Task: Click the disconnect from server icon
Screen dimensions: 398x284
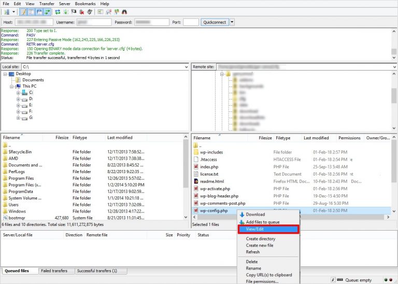Action: pyautogui.click(x=81, y=12)
